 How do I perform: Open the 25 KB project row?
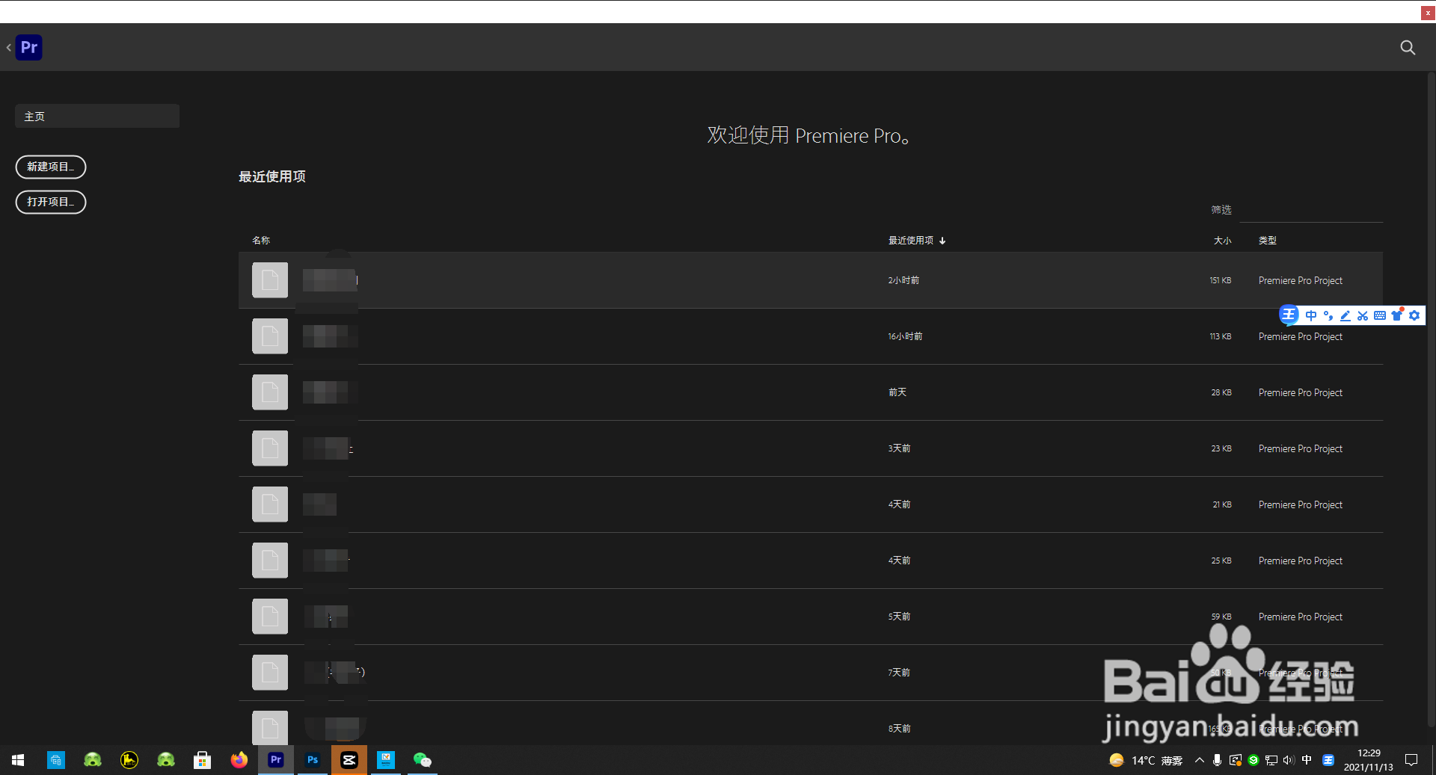pos(811,561)
